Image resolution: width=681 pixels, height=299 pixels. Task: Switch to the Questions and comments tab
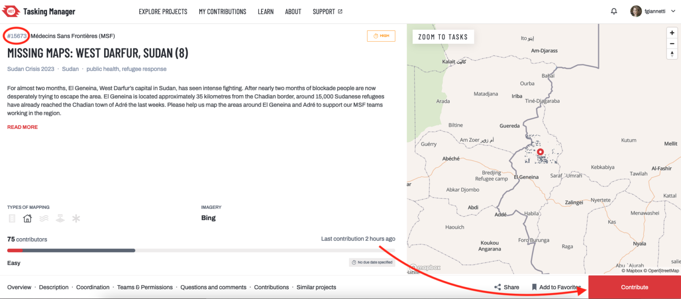[x=213, y=287]
